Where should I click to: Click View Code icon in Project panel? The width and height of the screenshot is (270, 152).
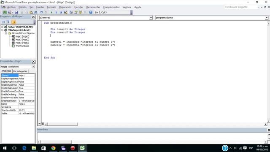(x=3, y=22)
